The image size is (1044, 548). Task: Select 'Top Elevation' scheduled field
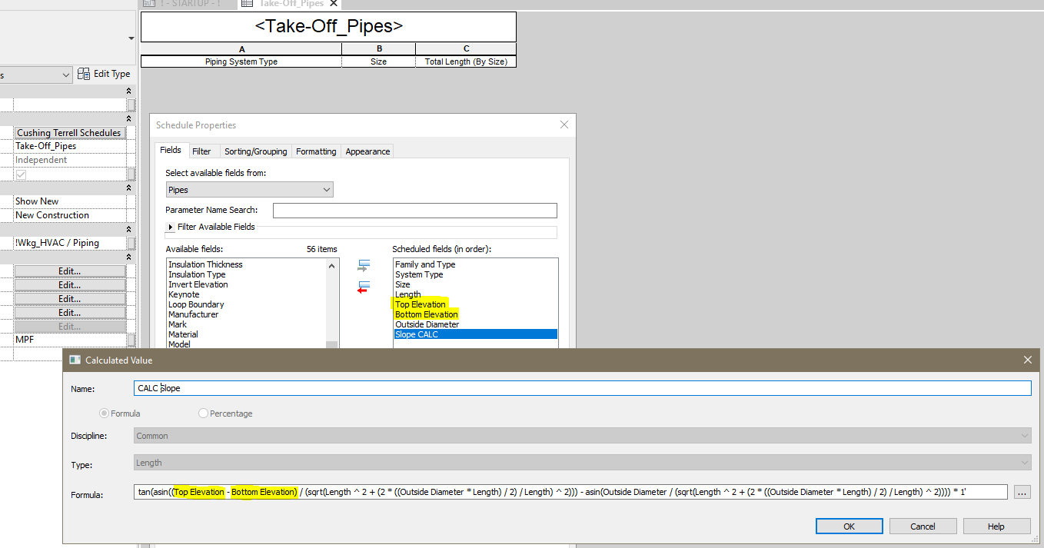tap(421, 304)
